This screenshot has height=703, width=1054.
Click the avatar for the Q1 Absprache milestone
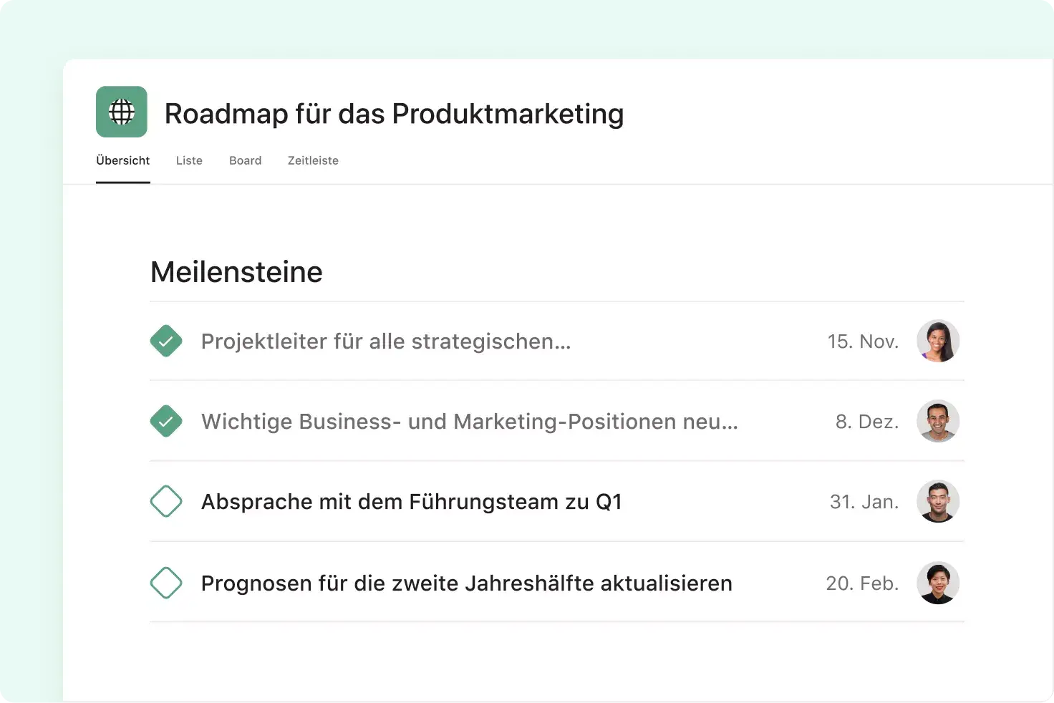pos(938,502)
